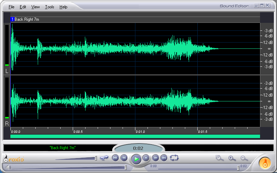
Task: Toggle the Loop playback button
Action: point(174,158)
